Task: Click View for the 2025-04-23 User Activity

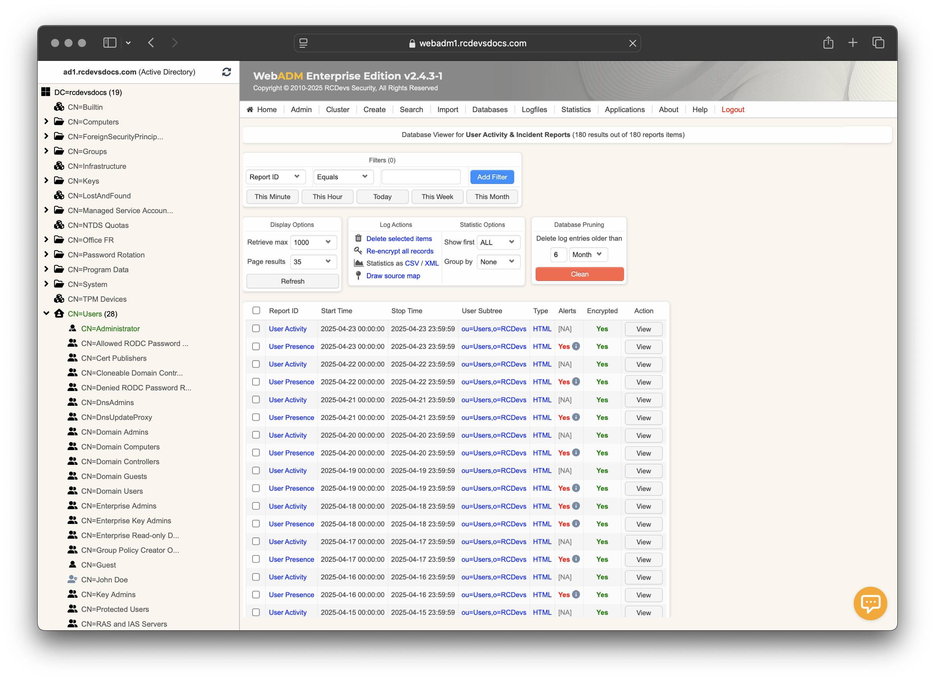Action: [643, 329]
